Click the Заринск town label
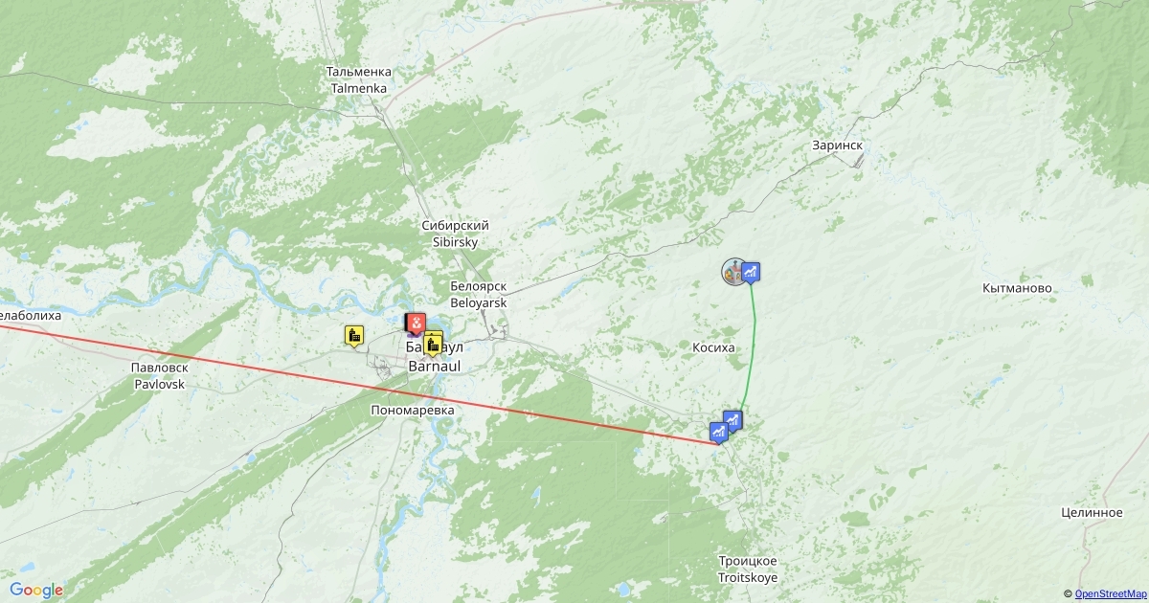Screen dimensions: 1149x603 point(838,145)
